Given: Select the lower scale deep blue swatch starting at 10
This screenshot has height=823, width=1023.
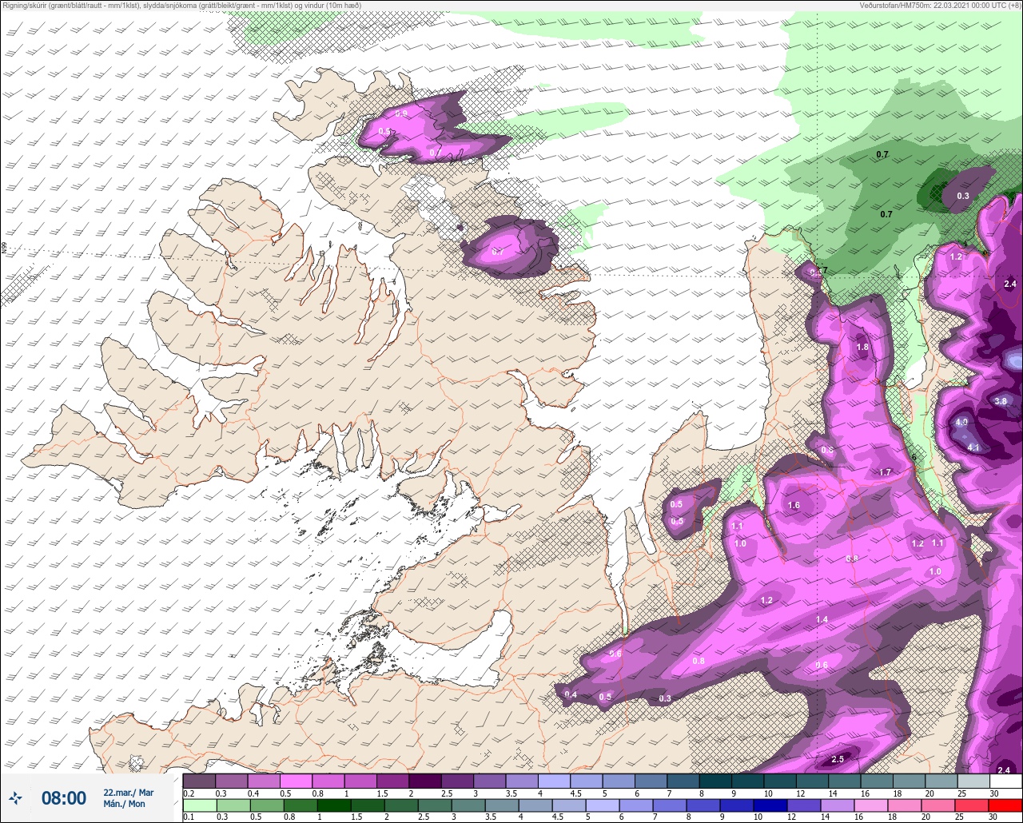Looking at the screenshot, I should 771,805.
